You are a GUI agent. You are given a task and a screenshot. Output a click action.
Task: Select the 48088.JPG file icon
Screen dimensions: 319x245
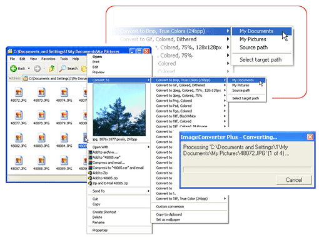41,161
